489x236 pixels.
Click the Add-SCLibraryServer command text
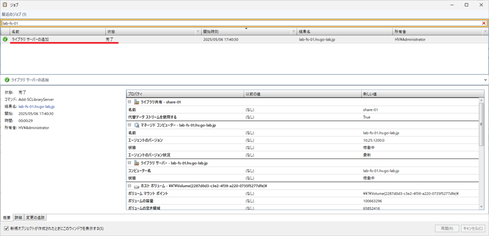[x=36, y=99]
